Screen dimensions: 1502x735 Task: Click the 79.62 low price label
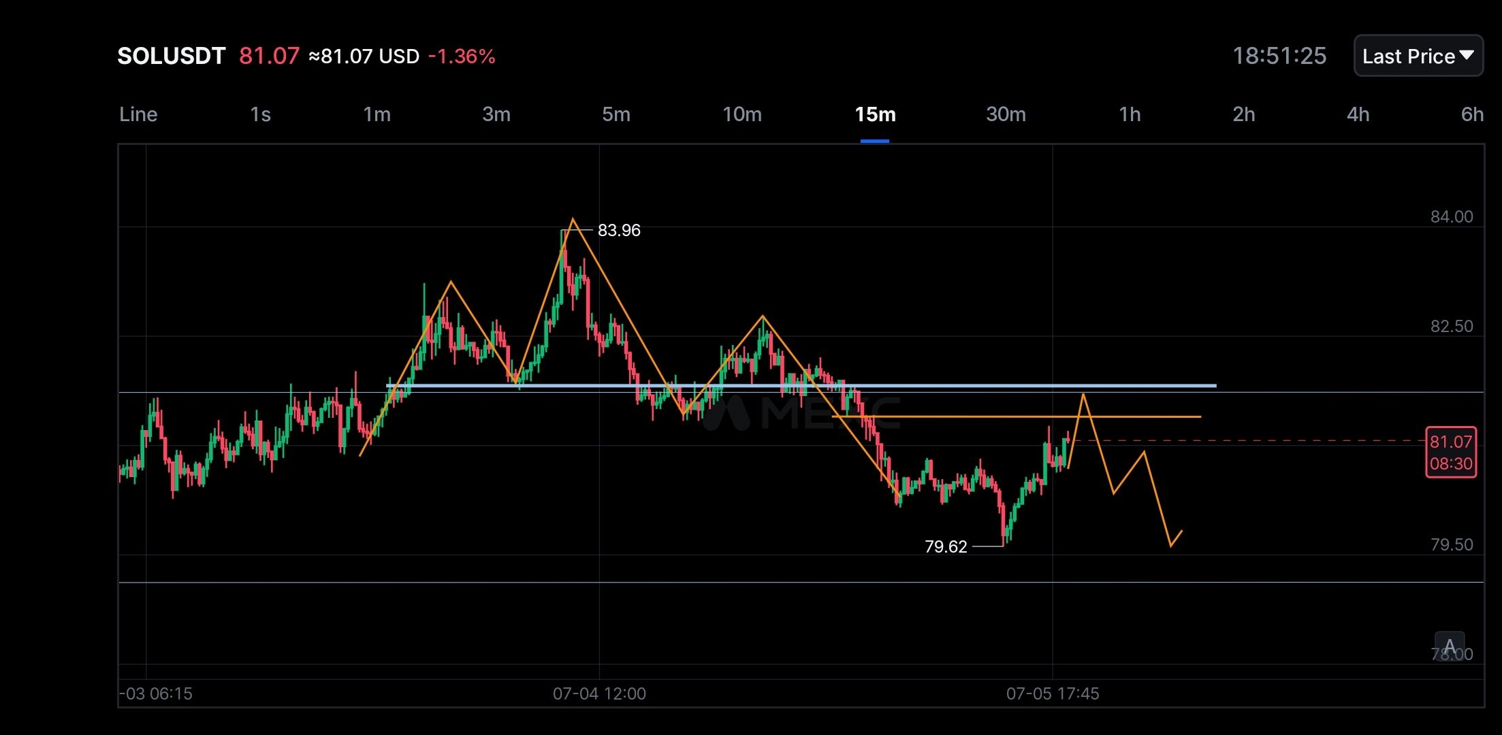click(x=946, y=546)
